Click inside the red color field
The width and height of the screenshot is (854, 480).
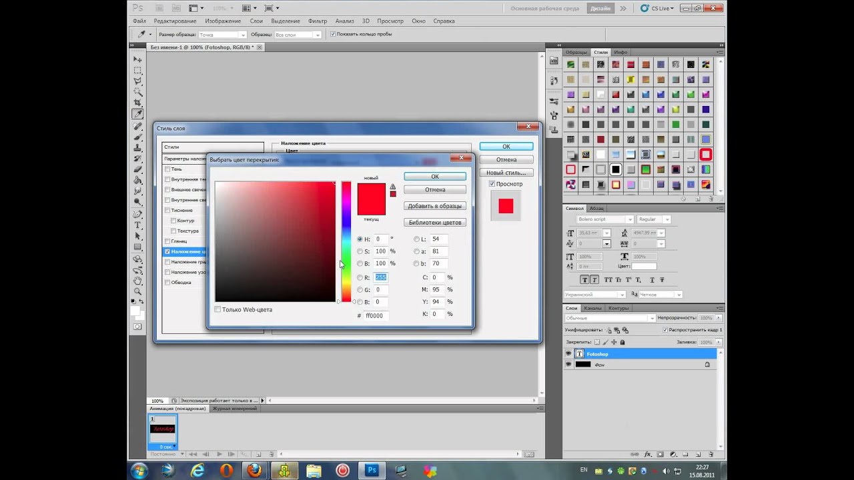tap(275, 241)
